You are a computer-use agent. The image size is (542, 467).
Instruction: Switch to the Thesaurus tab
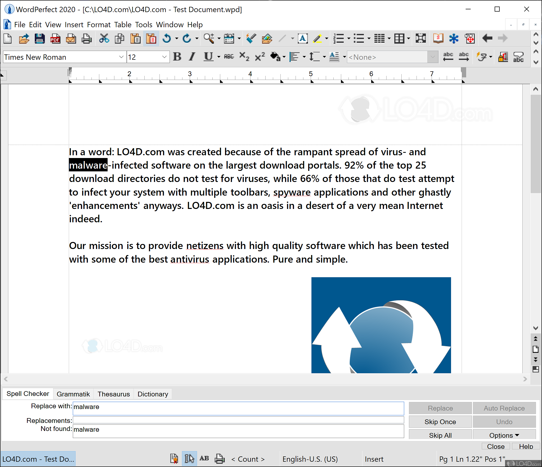pyautogui.click(x=113, y=394)
